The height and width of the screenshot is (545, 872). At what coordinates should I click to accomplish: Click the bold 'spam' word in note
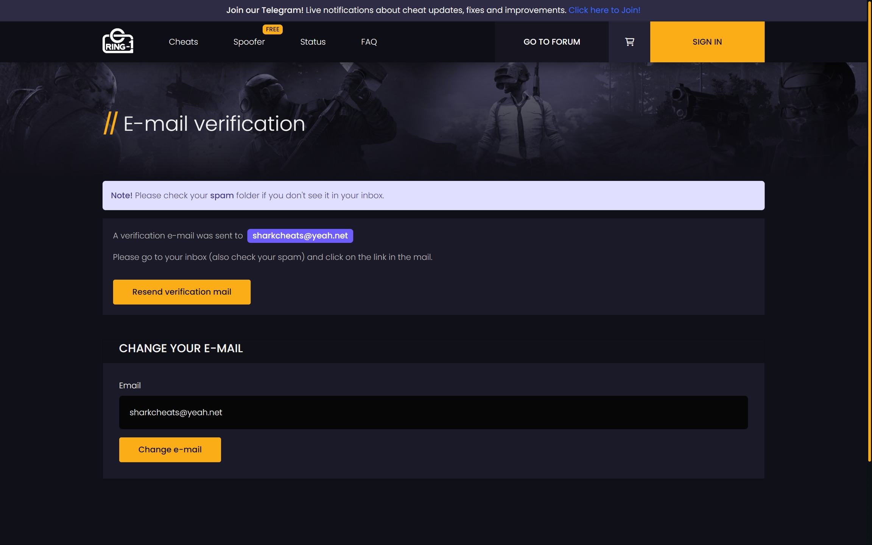pos(222,195)
